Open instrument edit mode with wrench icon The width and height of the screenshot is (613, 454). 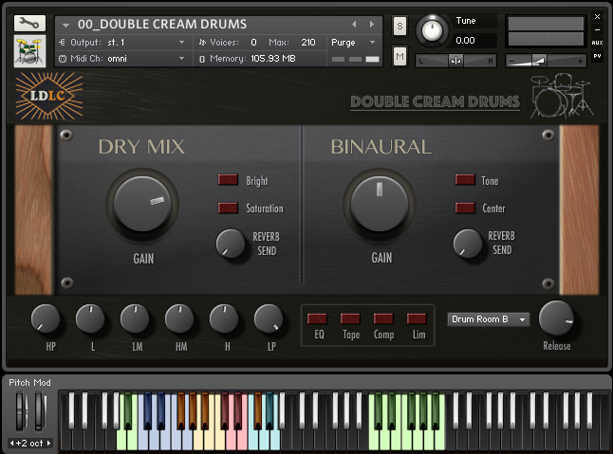pyautogui.click(x=29, y=24)
